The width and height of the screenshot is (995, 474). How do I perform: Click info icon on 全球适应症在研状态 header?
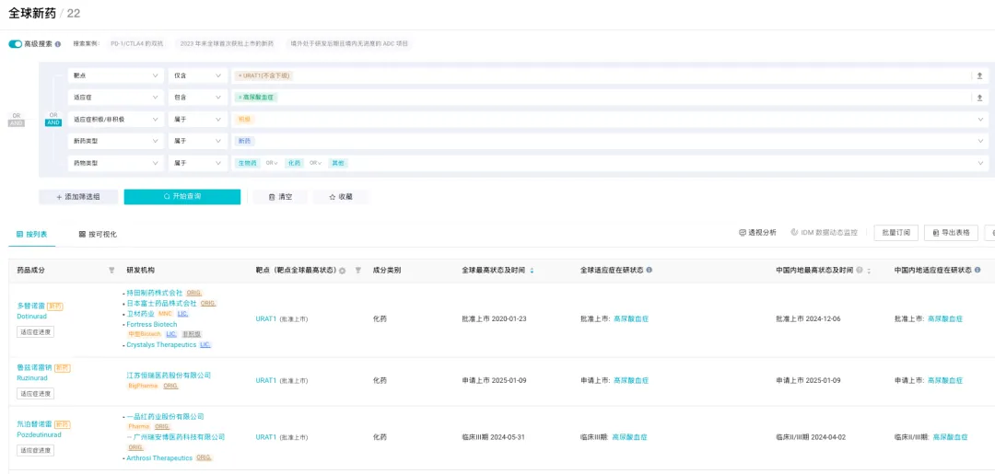coord(650,271)
